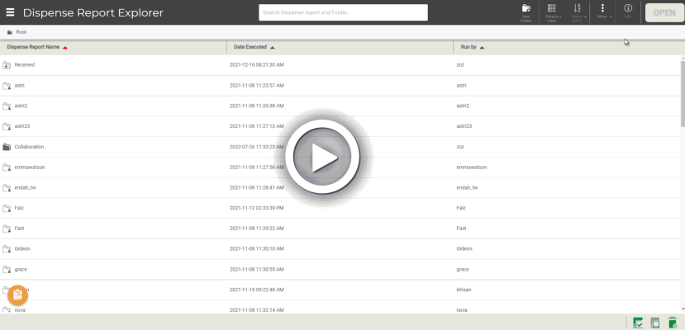Click the orange clipboard floating button
Screen dimensions: 685x330
[17, 295]
